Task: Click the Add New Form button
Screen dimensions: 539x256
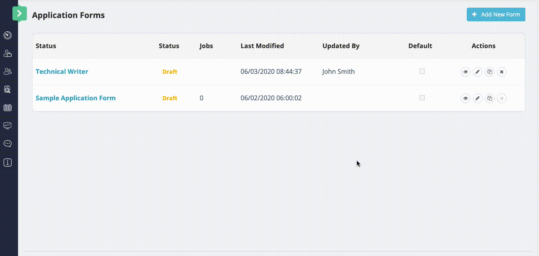Action: (x=496, y=14)
